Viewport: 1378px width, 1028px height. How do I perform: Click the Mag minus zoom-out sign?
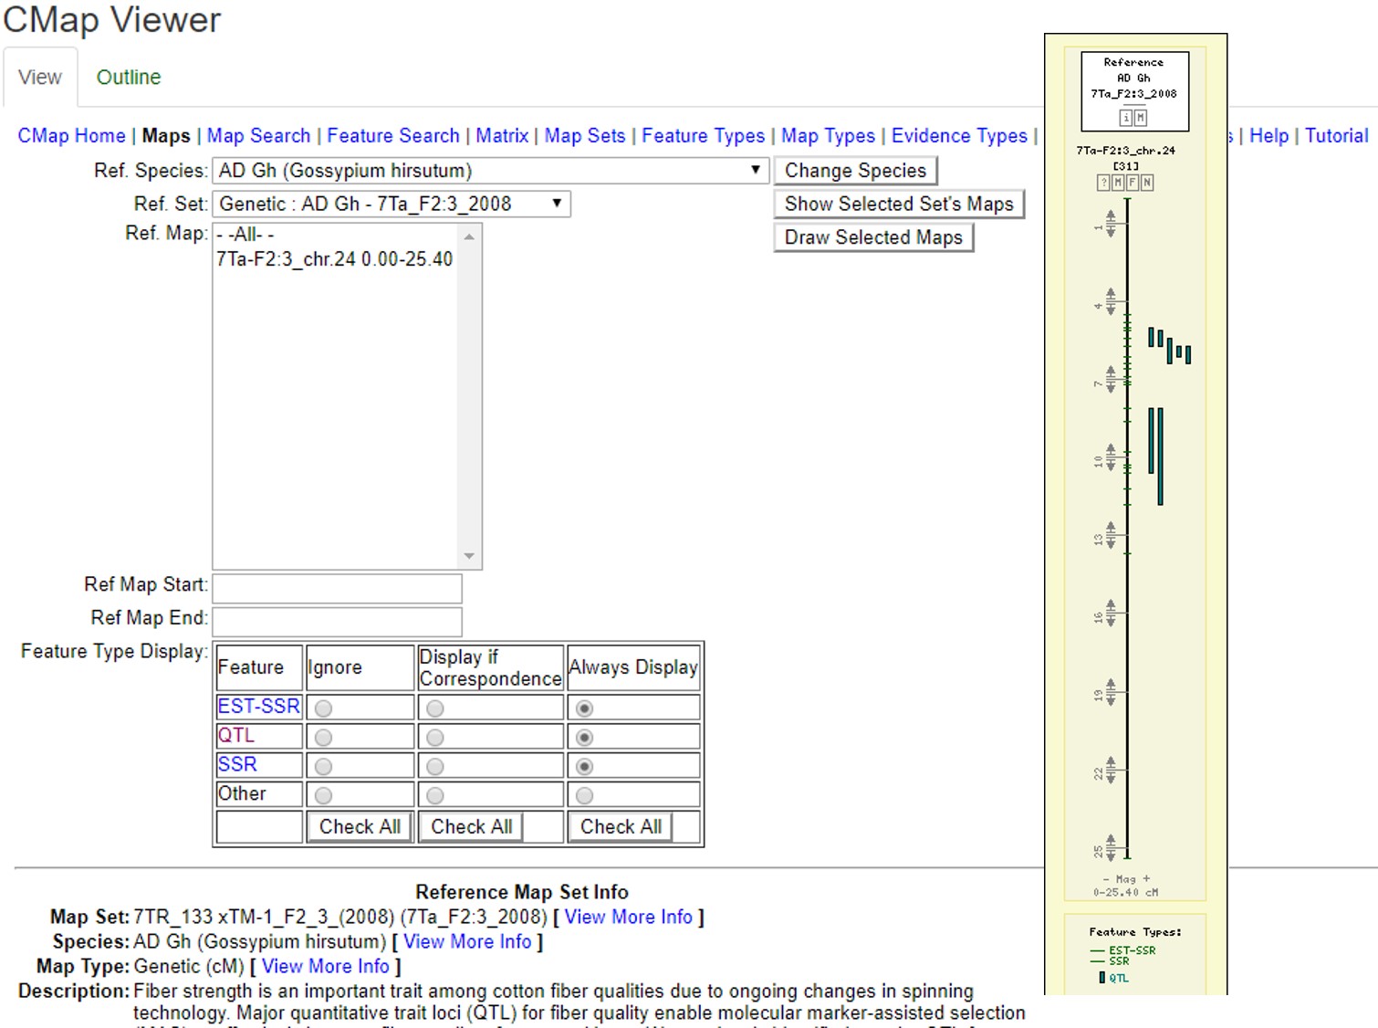[1106, 879]
